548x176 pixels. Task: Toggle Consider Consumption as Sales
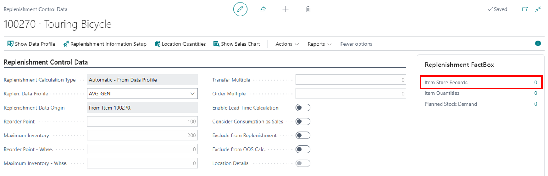[x=303, y=122]
